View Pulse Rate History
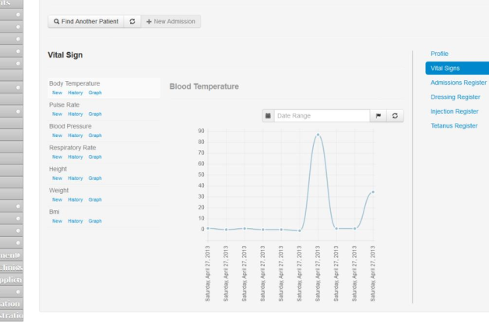Image resolution: width=489 pixels, height=327 pixels. pyautogui.click(x=76, y=114)
